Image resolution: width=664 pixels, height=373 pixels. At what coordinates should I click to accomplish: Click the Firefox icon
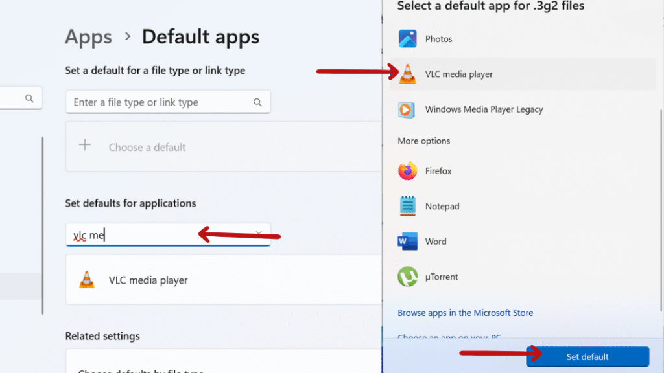[x=407, y=171]
